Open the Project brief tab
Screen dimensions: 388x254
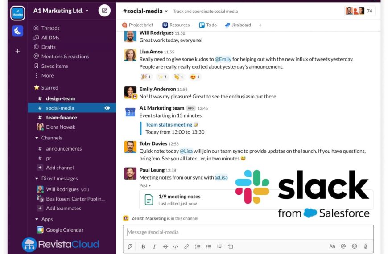click(x=137, y=25)
